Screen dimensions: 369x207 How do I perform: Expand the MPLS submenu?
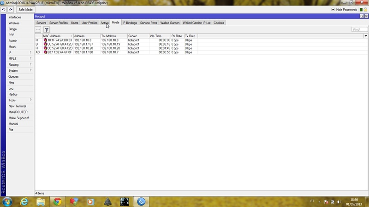[20, 59]
